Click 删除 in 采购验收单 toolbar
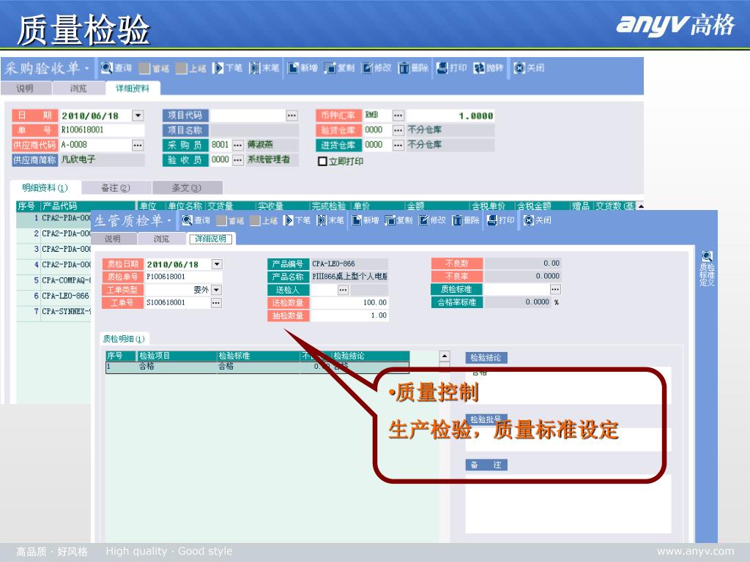 point(413,68)
